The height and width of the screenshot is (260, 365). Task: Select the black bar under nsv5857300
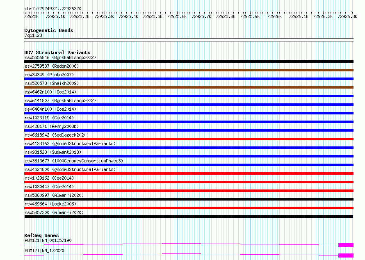[x=189, y=217]
